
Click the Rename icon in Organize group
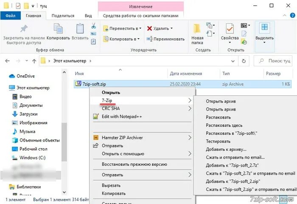tap(149, 39)
